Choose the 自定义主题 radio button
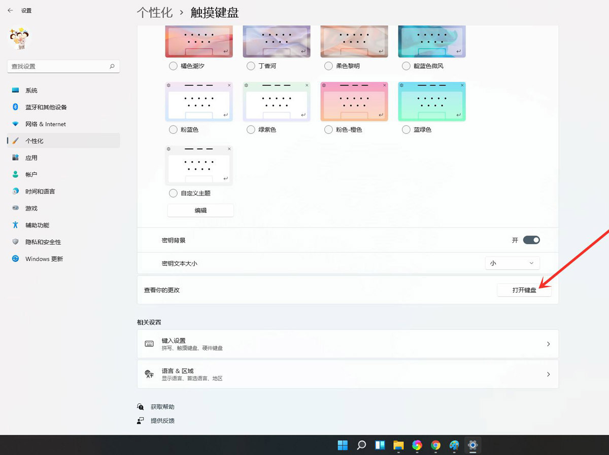This screenshot has width=609, height=455. pos(173,193)
